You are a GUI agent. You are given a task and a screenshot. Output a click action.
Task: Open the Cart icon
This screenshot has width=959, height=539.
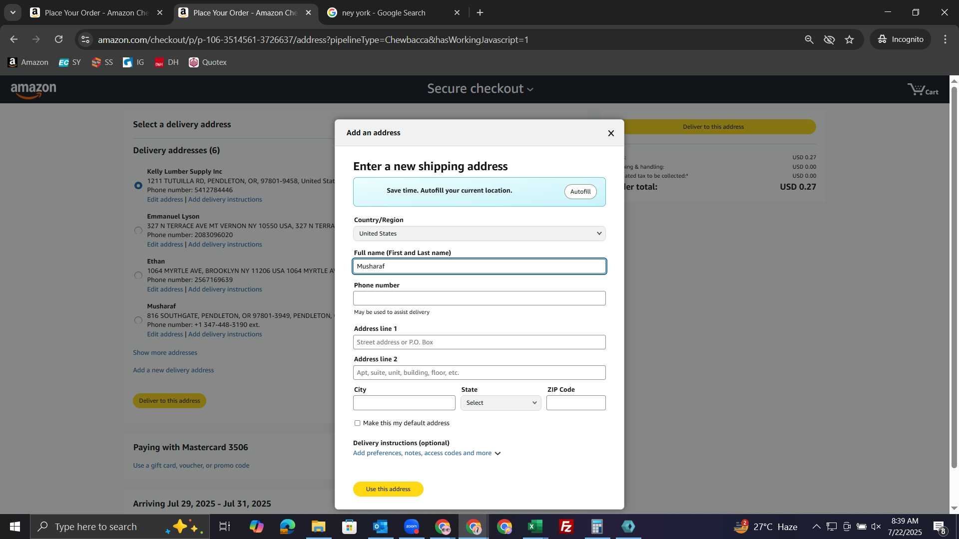[x=923, y=90]
